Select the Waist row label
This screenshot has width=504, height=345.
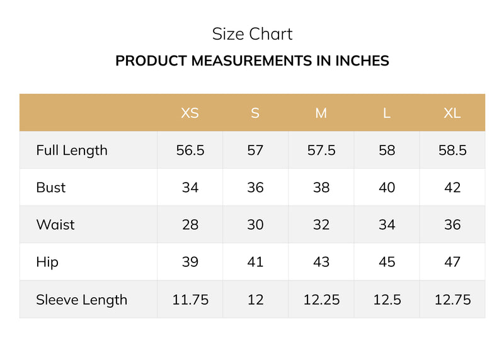point(55,225)
